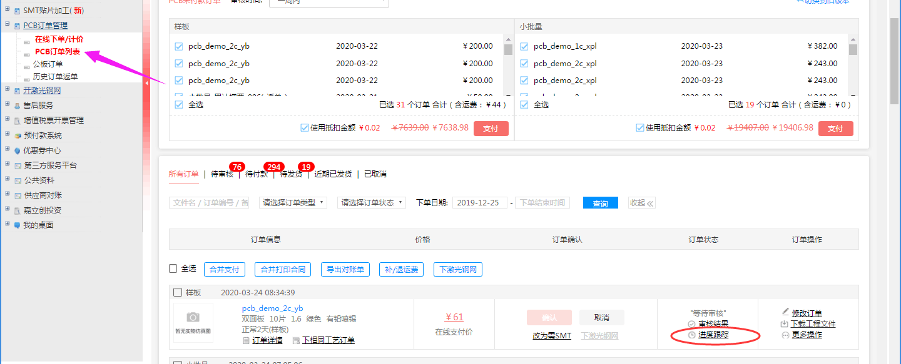
Task: Click the checkmark icon beside 审核结果
Action: coord(691,324)
